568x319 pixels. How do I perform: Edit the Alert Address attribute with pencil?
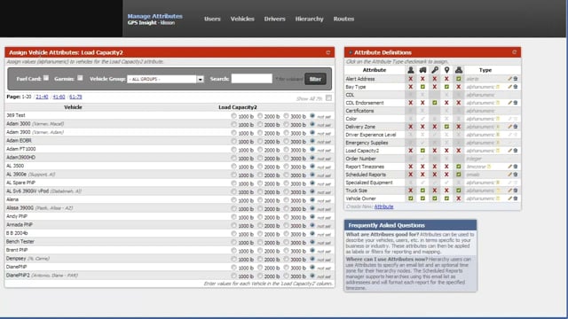point(509,79)
